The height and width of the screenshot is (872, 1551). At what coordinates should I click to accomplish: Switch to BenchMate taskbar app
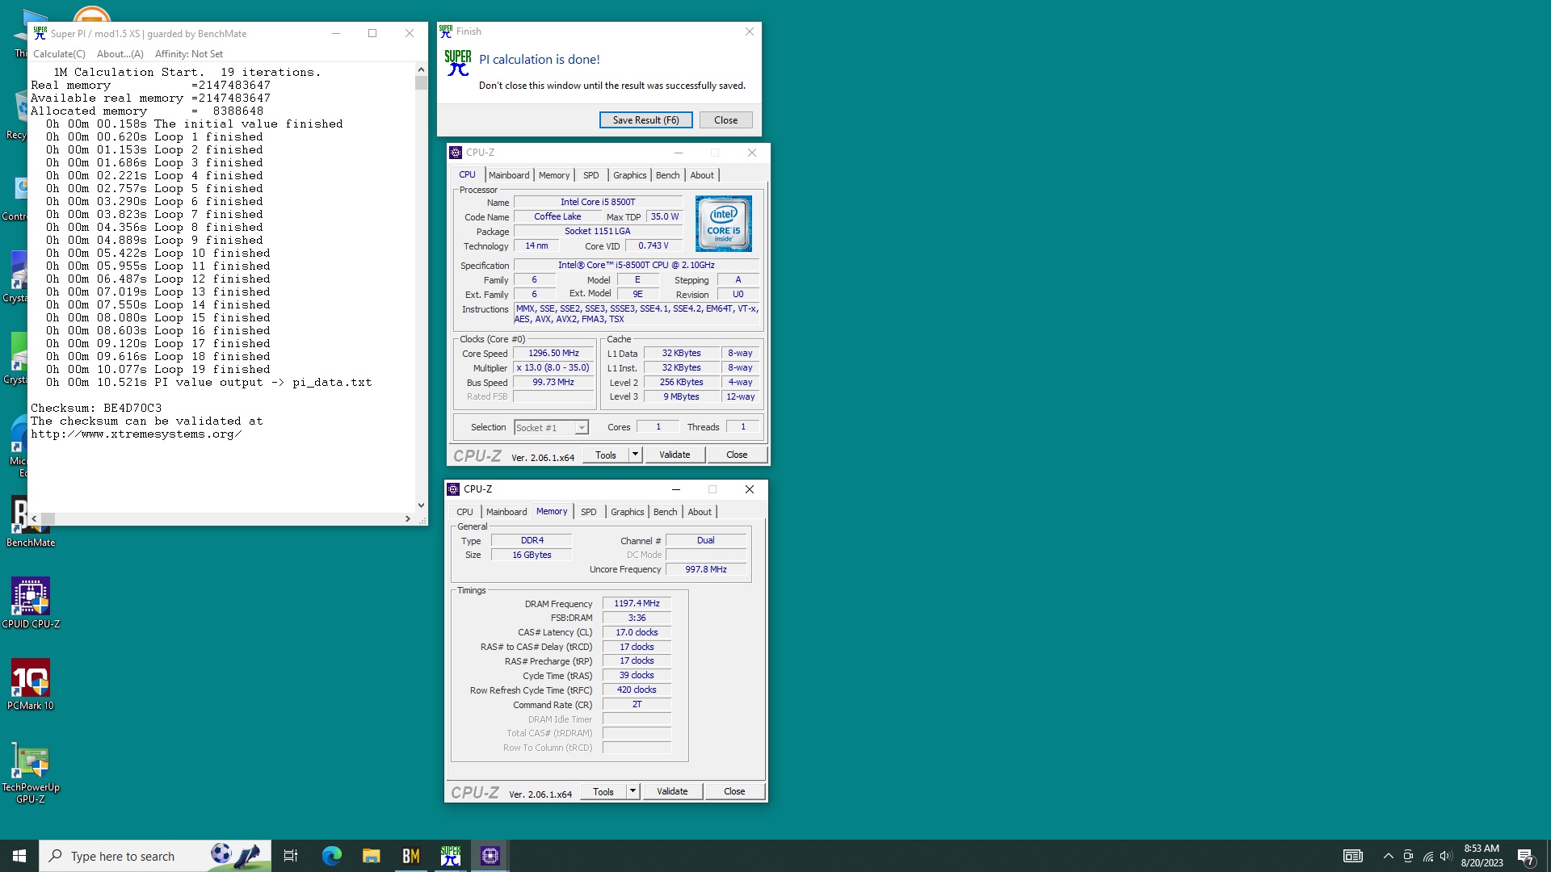coord(410,856)
